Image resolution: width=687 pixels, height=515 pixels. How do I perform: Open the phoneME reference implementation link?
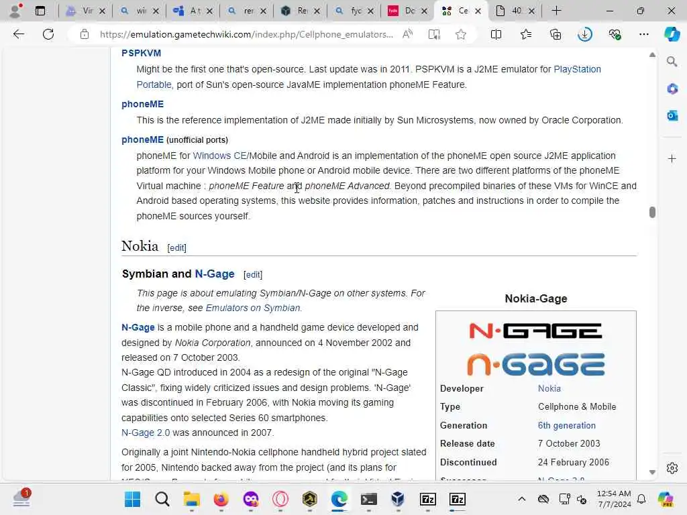pos(142,104)
